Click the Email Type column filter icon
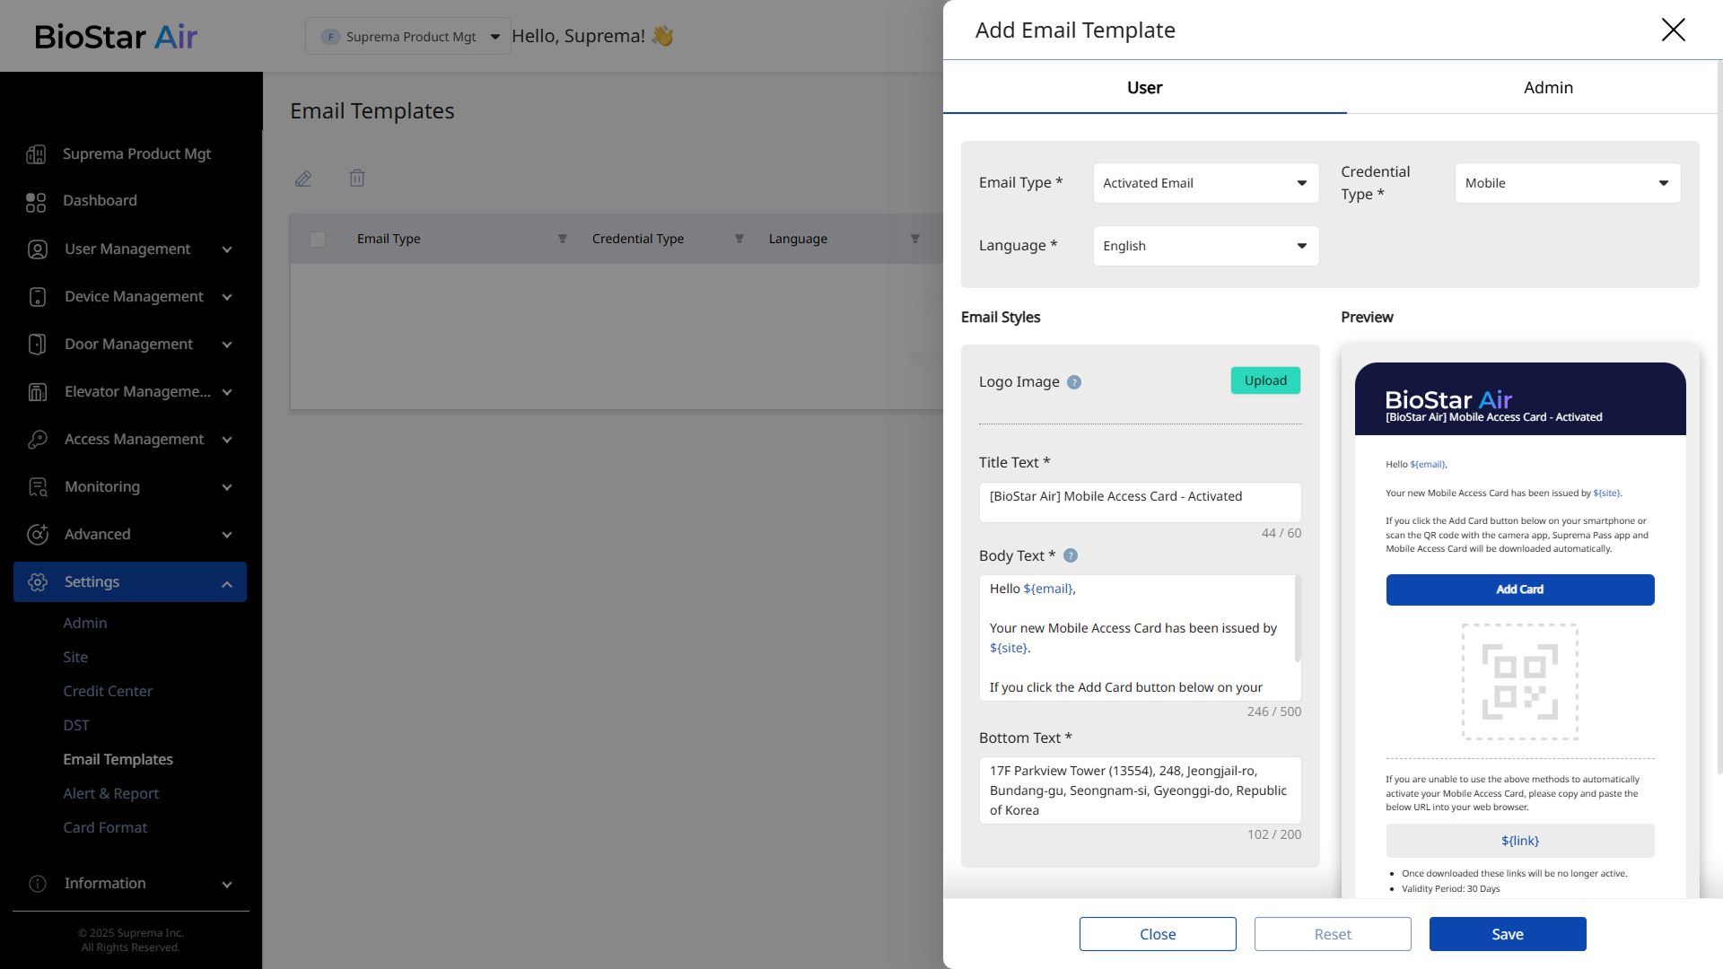 563,239
